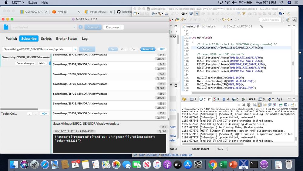The height and width of the screenshot is (171, 303).
Task: Collapse the main function fold marker at line 173
Action: click(x=190, y=38)
